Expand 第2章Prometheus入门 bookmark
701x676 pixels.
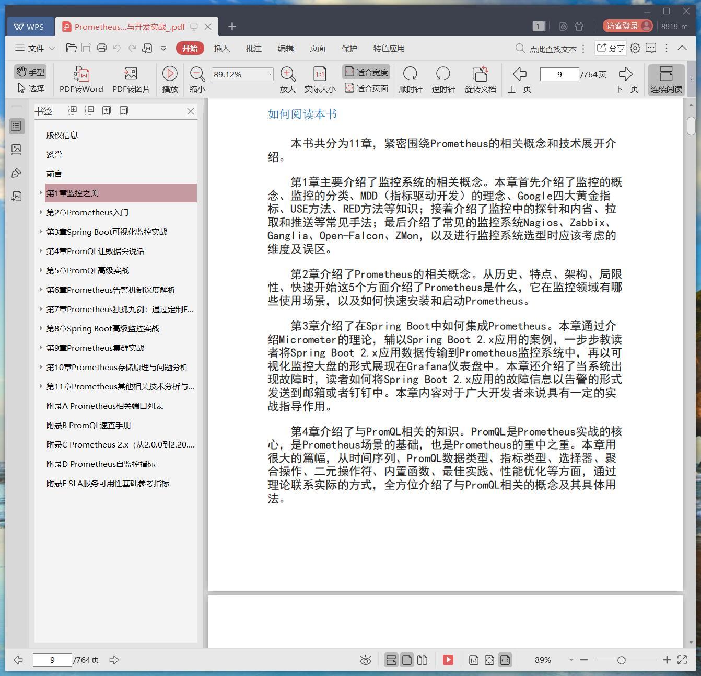click(x=41, y=212)
